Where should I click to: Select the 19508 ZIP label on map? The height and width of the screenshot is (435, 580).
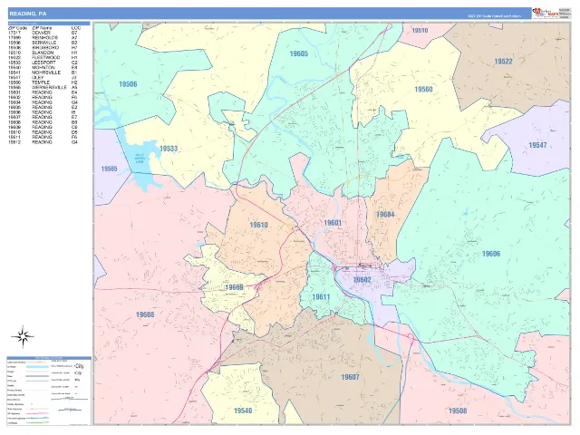pyautogui.click(x=458, y=411)
